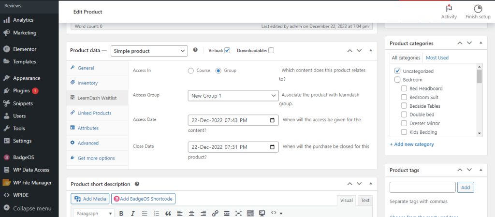Click the Add BadgeOS Shortcode button
This screenshot has height=217, width=495.
[x=143, y=199]
